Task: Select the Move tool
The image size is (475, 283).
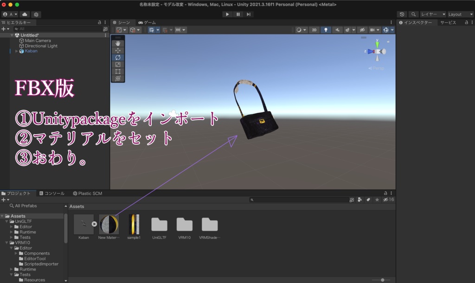Action: pos(118,50)
